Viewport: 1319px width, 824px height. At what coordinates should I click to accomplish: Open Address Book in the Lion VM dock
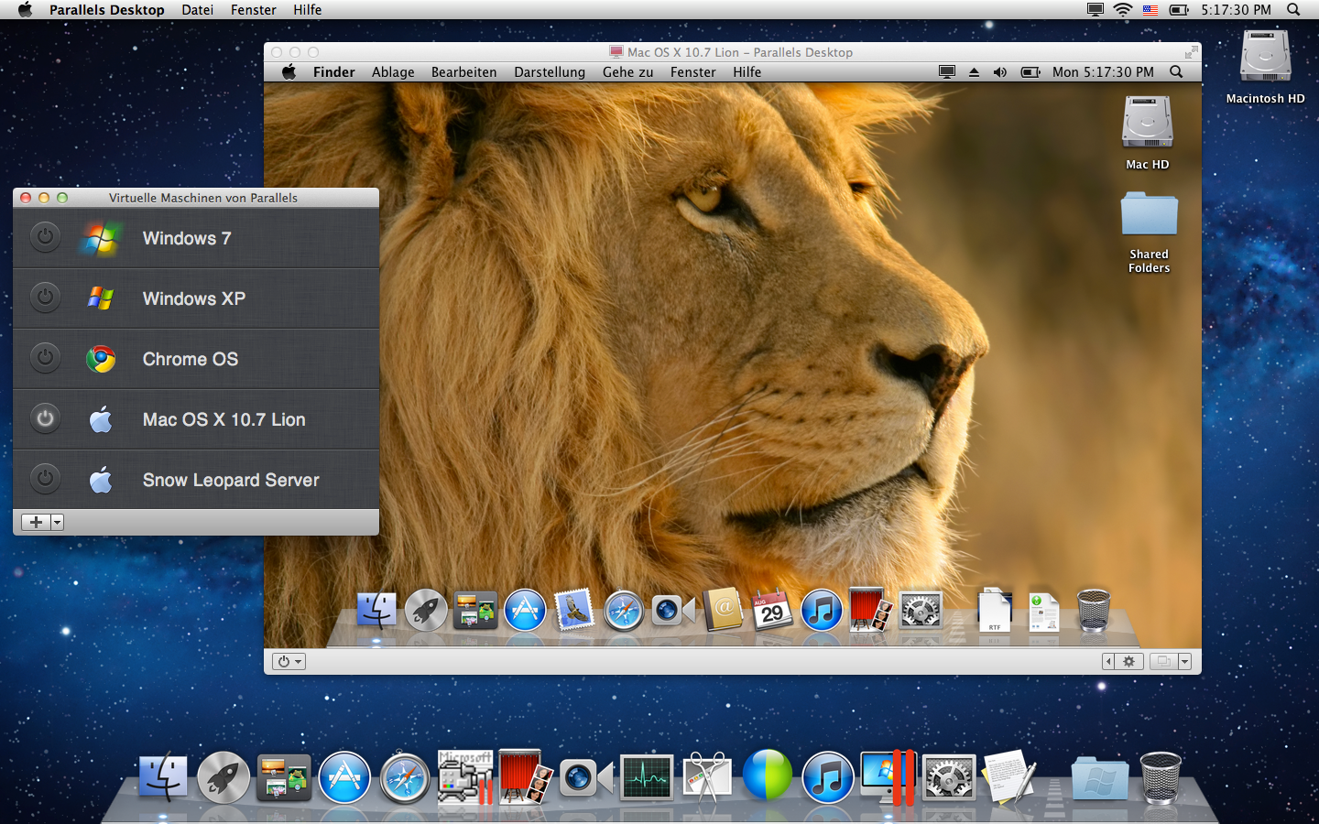tap(723, 610)
